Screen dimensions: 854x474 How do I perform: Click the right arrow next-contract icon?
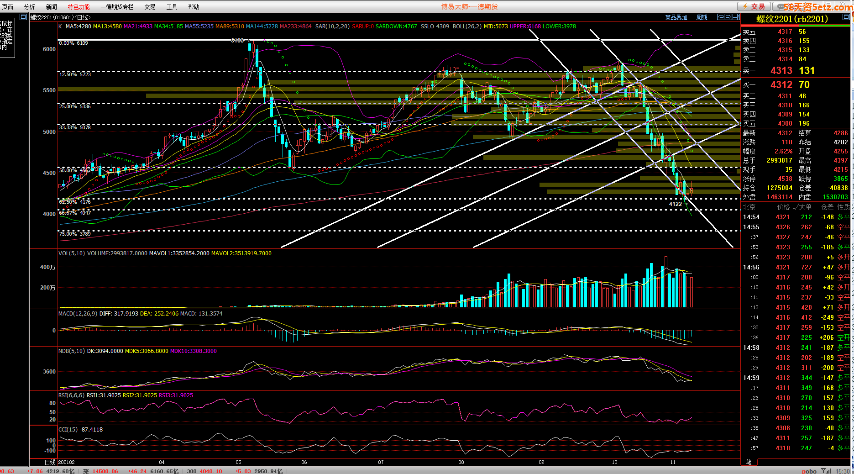click(728, 17)
